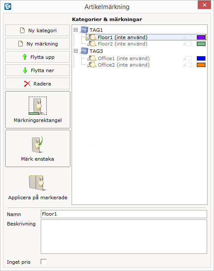Click the Radera delete button
This screenshot has height=271, width=214.
click(x=37, y=84)
